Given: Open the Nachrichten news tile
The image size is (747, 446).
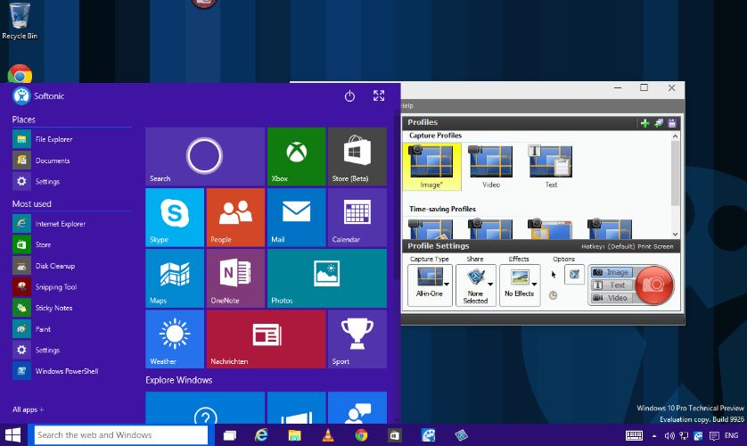Looking at the screenshot, I should (266, 339).
